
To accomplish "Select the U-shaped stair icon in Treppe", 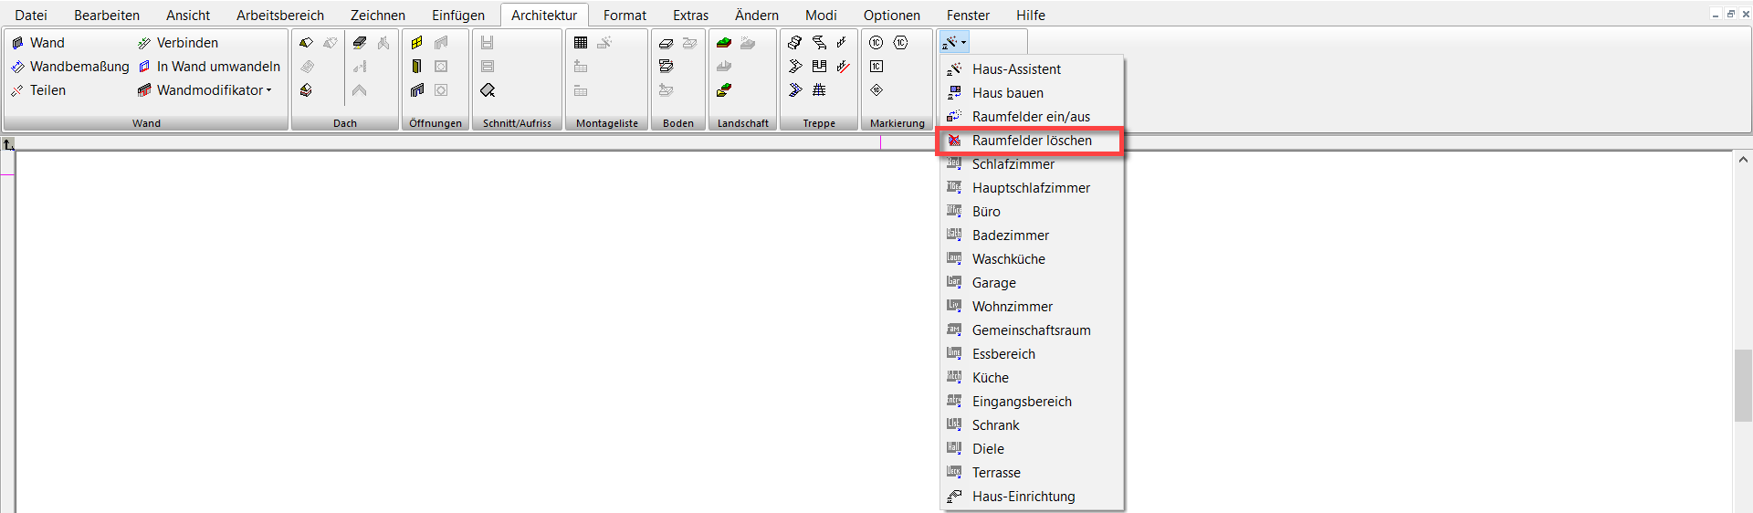I will [819, 67].
